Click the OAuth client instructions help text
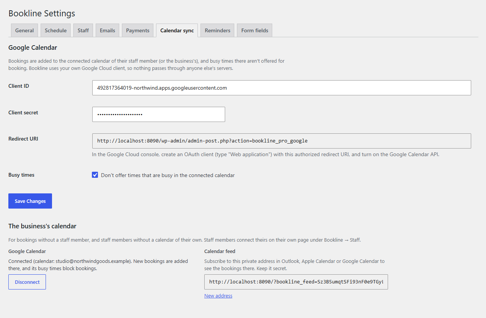486x318 pixels. 265,154
